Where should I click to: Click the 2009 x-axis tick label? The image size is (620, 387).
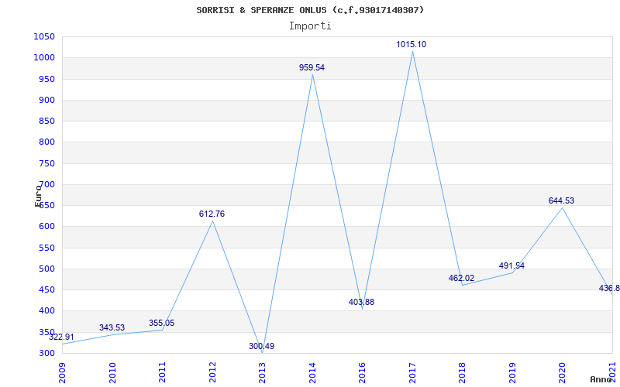click(x=63, y=372)
